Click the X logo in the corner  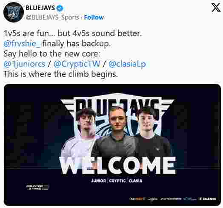pyautogui.click(x=216, y=8)
